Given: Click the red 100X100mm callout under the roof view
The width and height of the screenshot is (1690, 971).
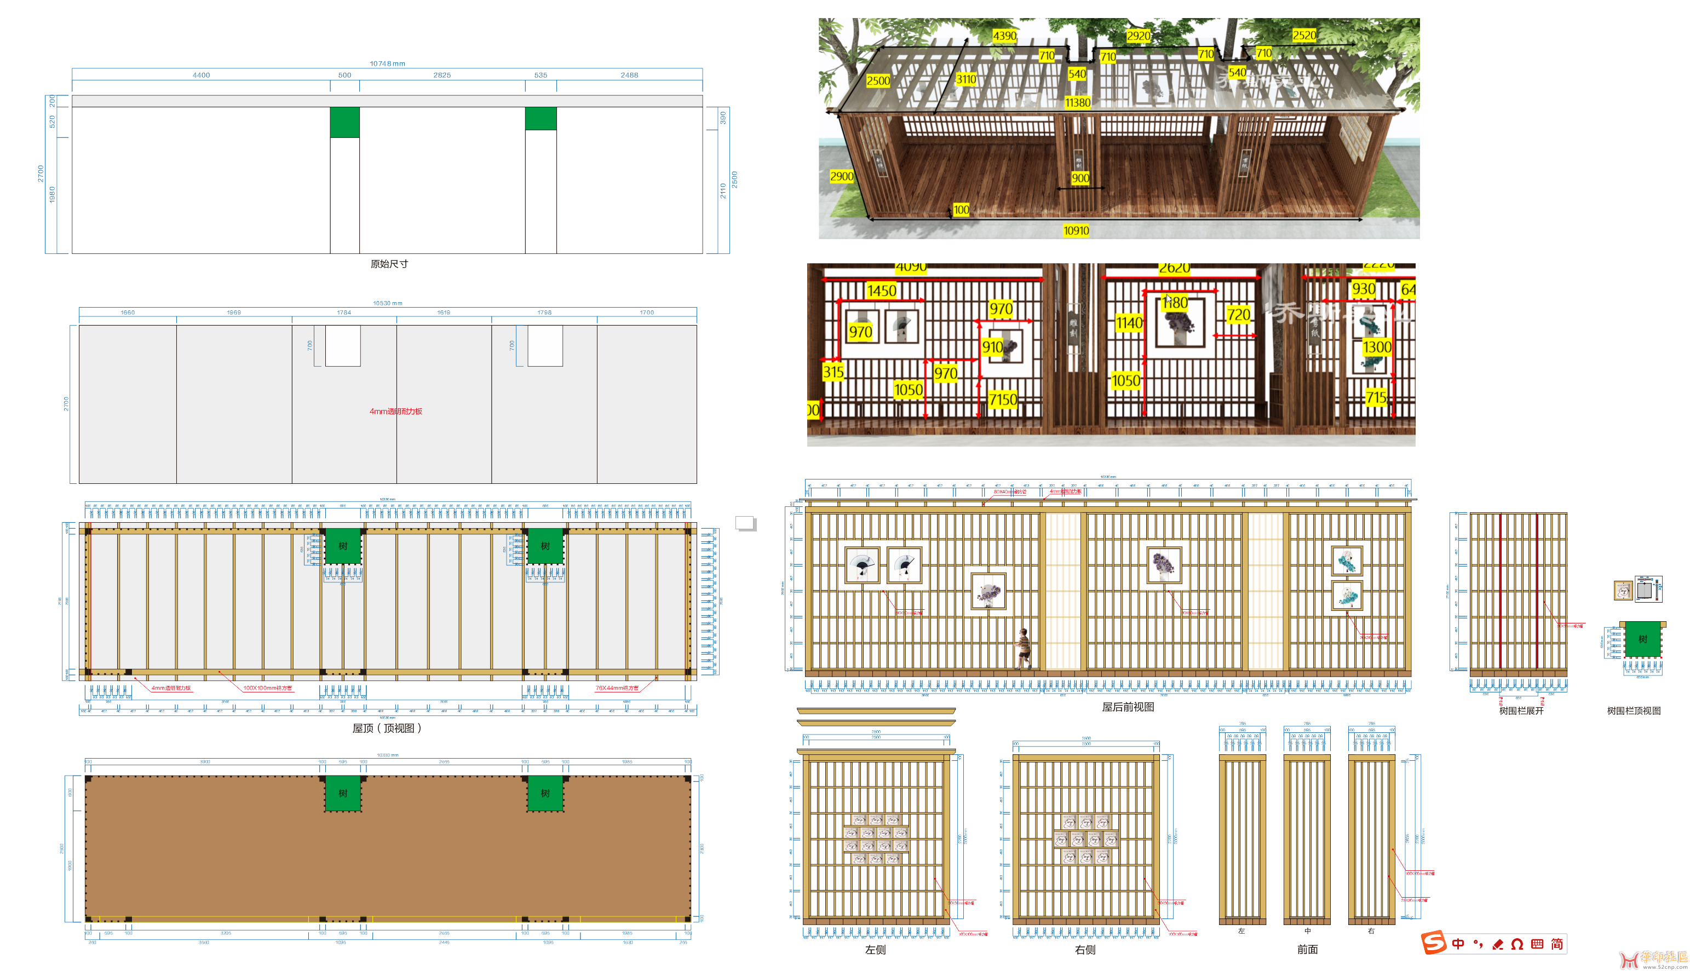Looking at the screenshot, I should (x=268, y=688).
